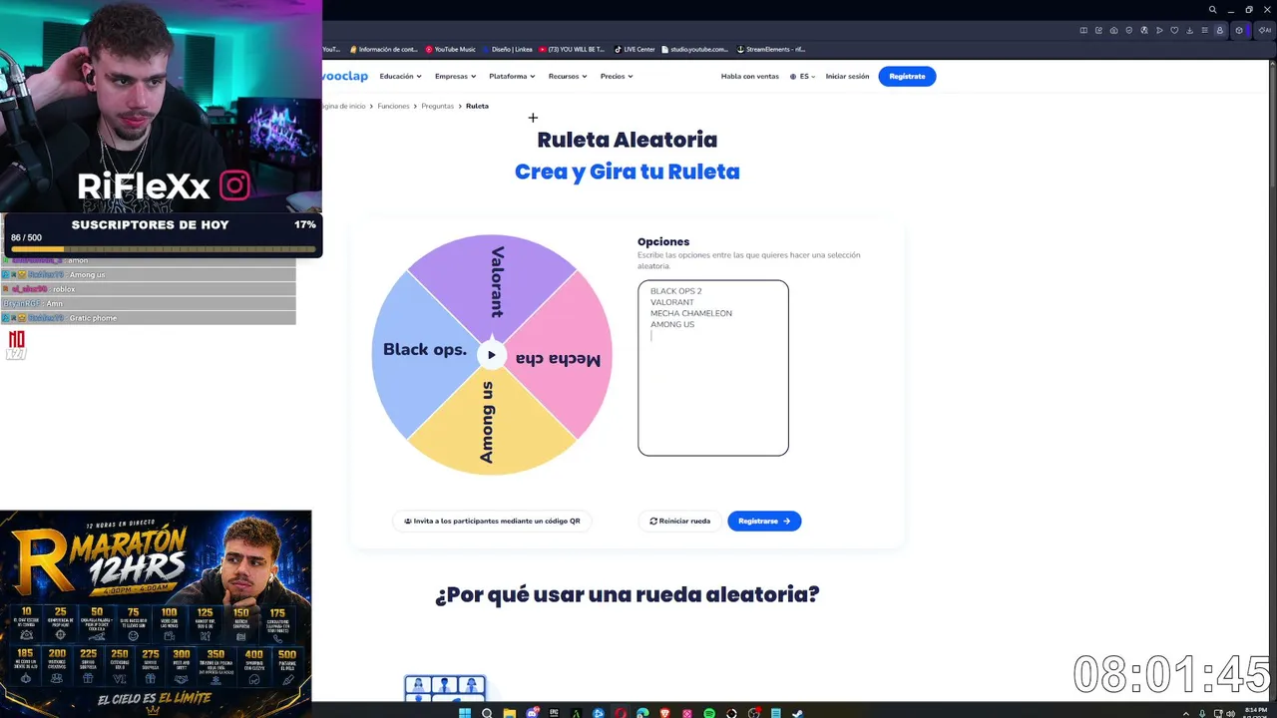Click the Iniciar sesión link

(847, 76)
